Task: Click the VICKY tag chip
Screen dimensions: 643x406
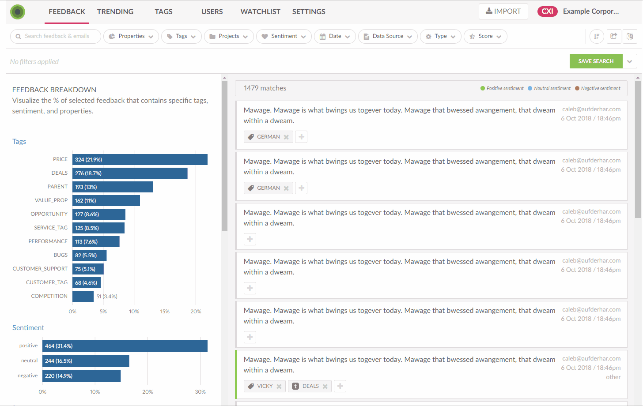Action: (265, 386)
